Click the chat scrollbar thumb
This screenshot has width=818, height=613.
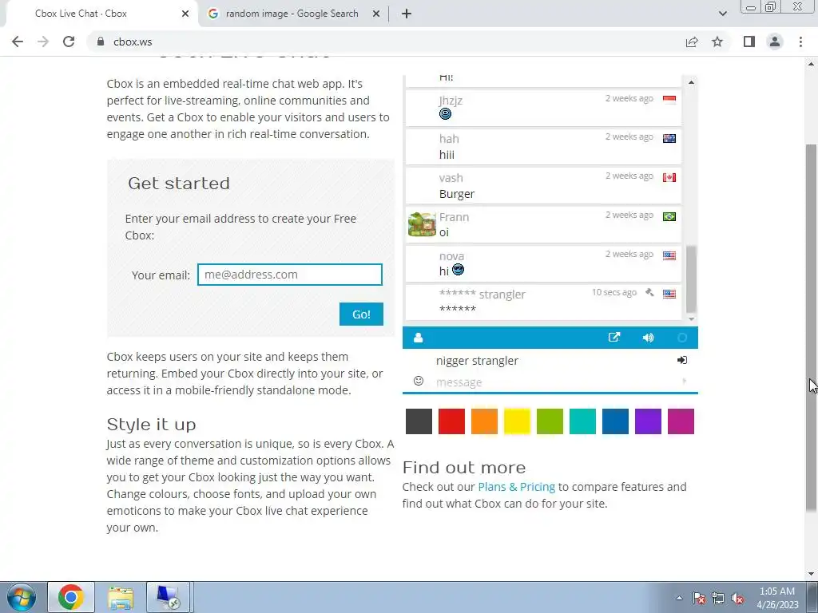coord(691,279)
